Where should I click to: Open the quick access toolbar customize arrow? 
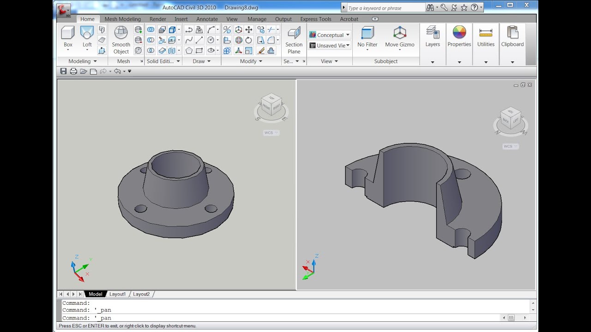130,71
